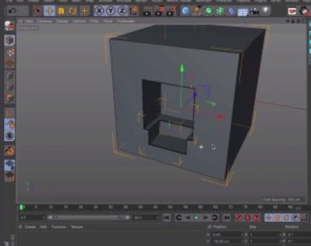Toggle Scale keyframe recording icon
The width and height of the screenshot is (311, 246).
tap(277, 218)
